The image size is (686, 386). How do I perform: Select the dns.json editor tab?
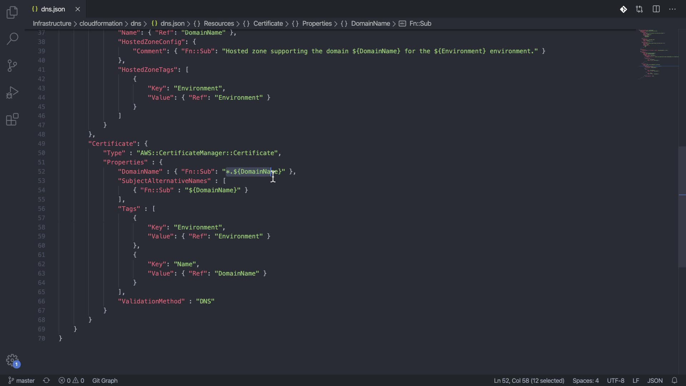pyautogui.click(x=53, y=9)
